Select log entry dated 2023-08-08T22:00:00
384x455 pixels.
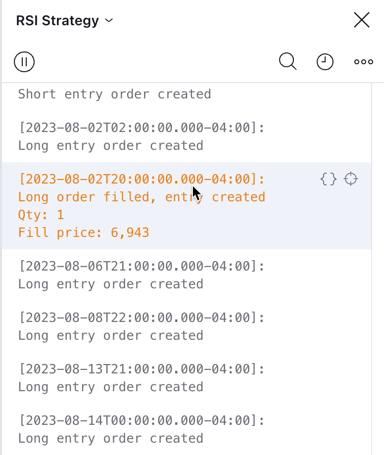[187, 326]
